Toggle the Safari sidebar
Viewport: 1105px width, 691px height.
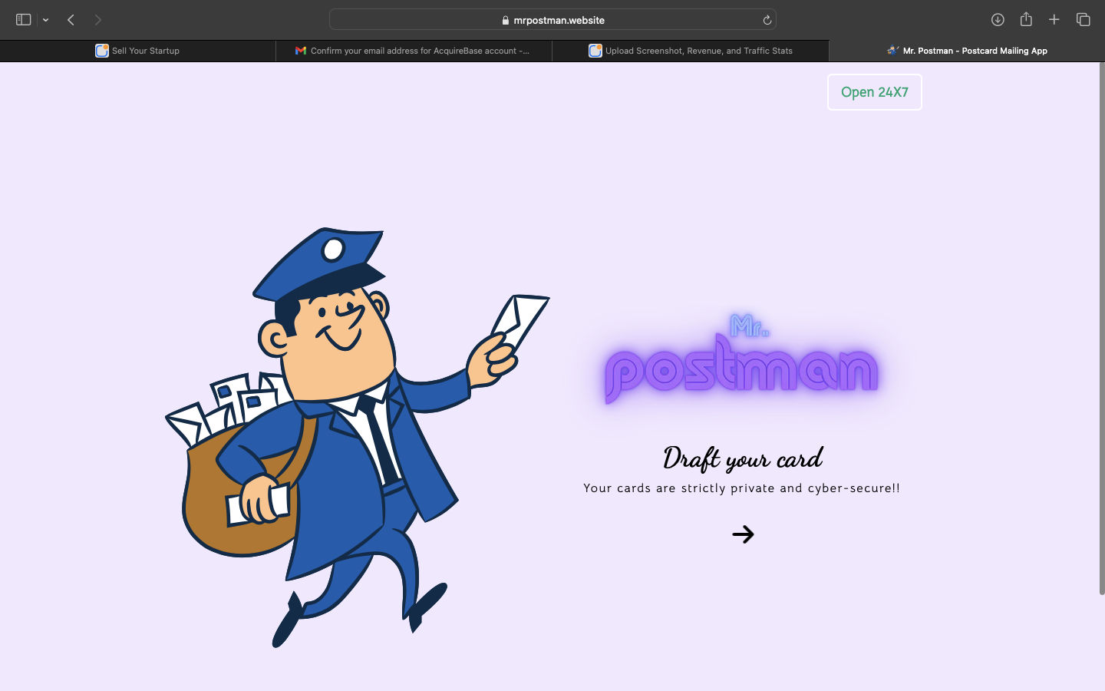point(24,20)
